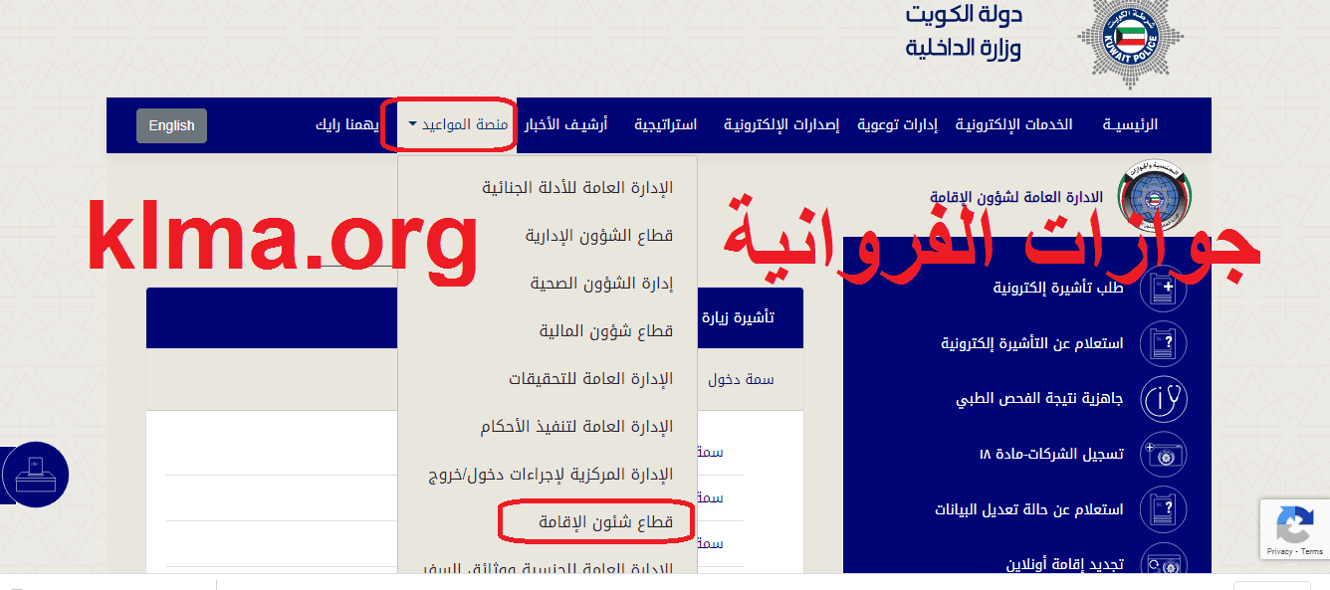Open the الرئيسية home menu item
Screen dimensions: 1330x590
click(x=1130, y=125)
